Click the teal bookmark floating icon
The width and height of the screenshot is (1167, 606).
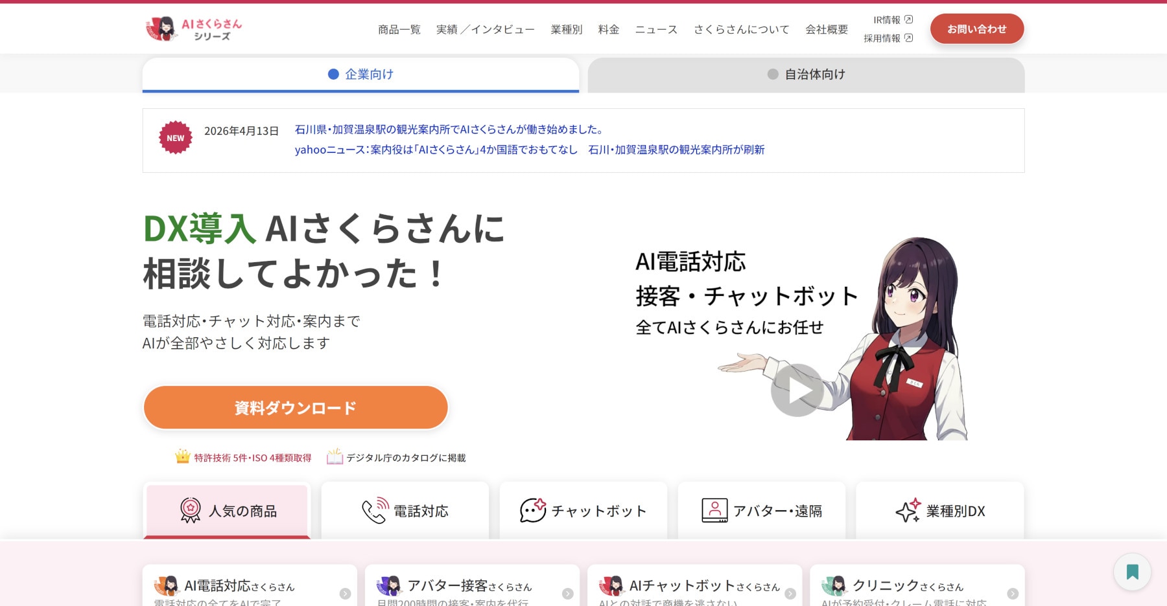click(x=1132, y=572)
